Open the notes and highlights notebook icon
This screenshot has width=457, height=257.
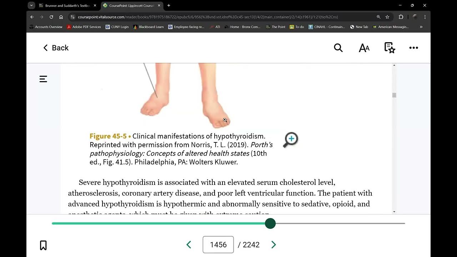tap(390, 48)
